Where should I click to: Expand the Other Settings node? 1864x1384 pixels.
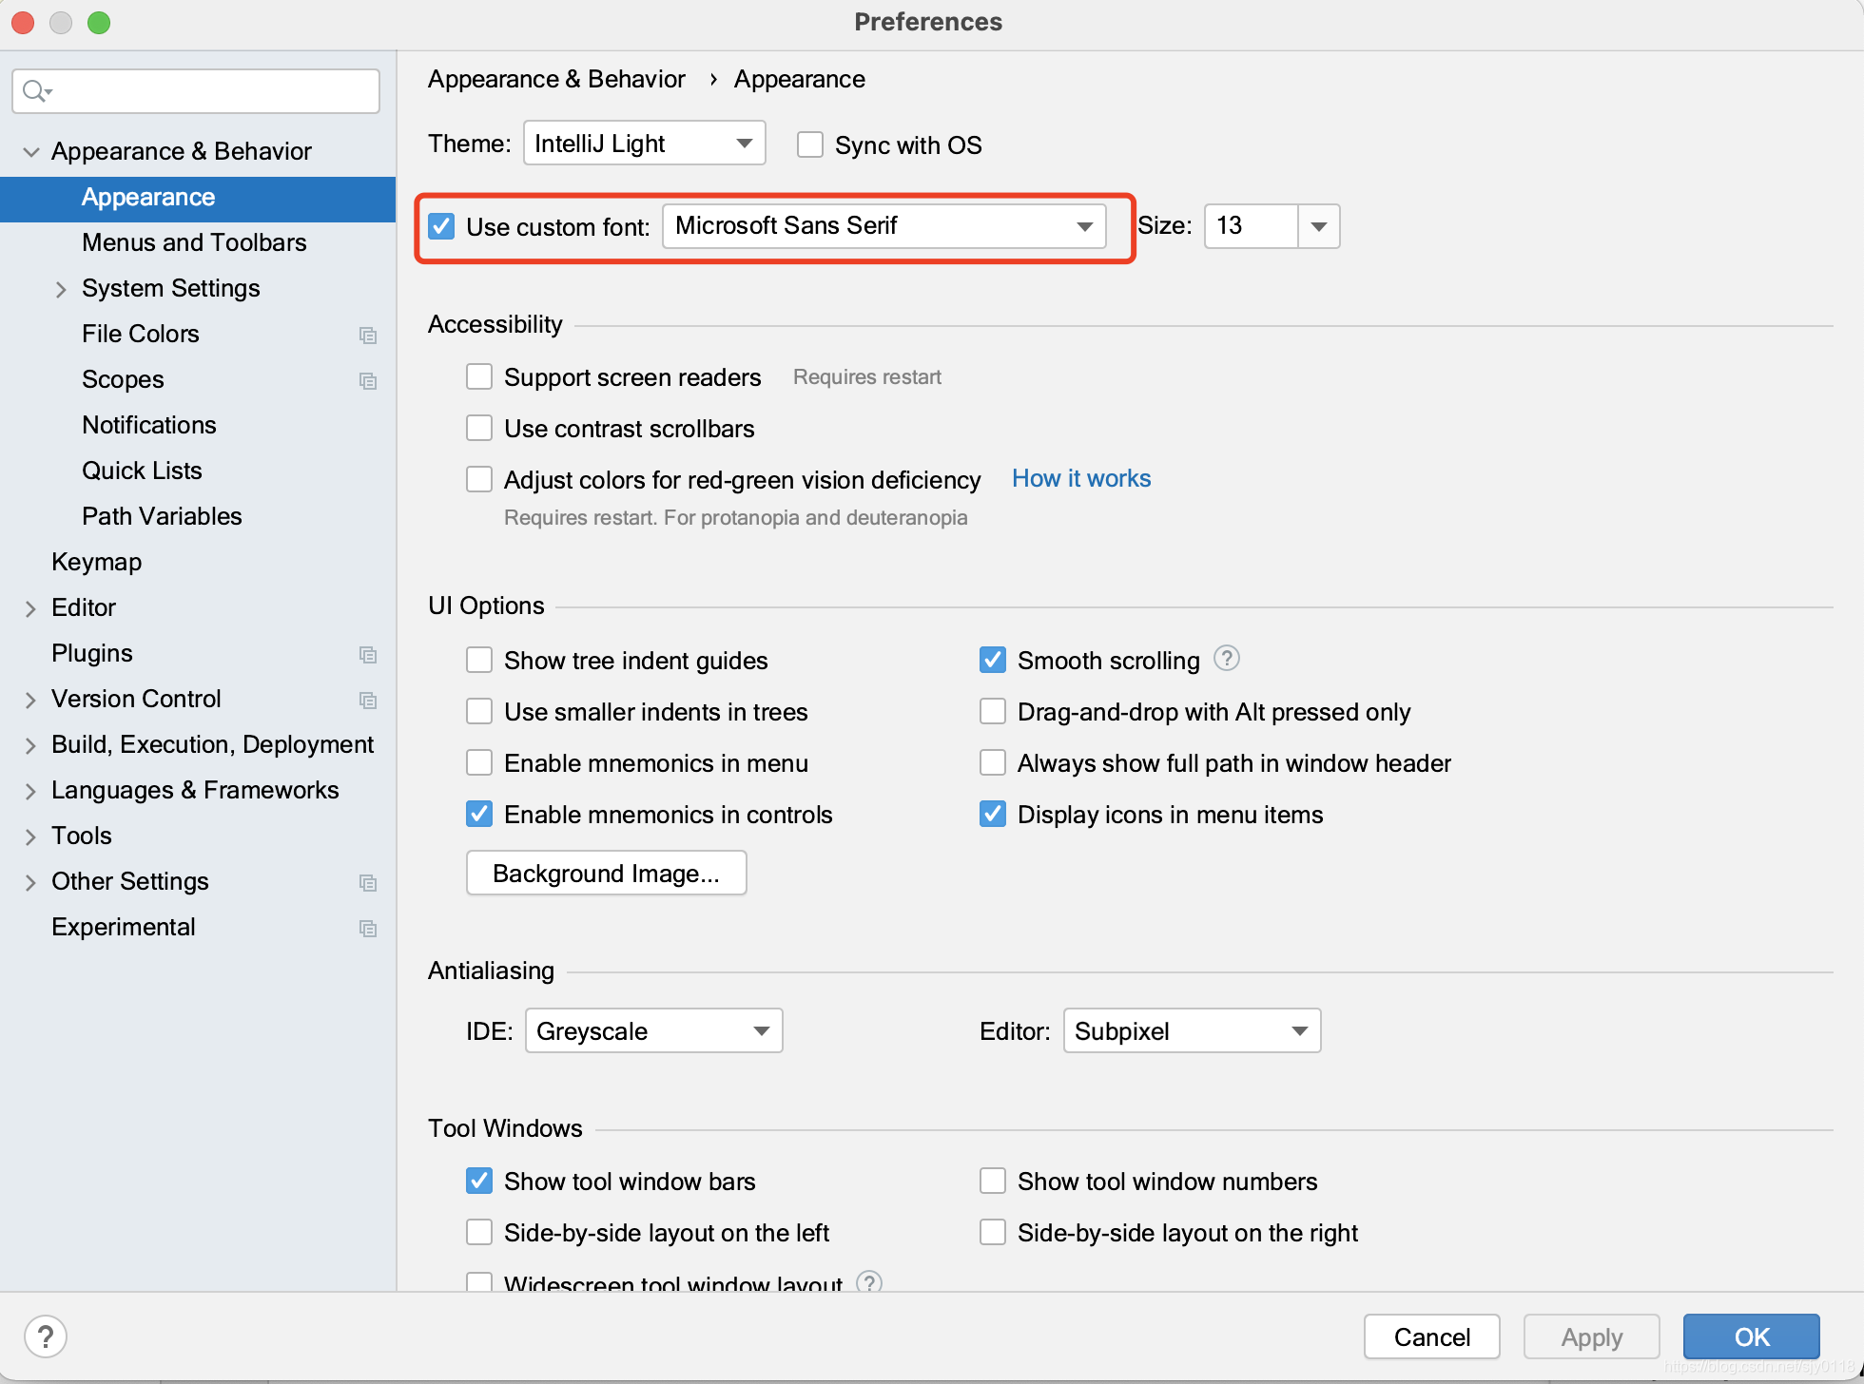click(x=30, y=882)
